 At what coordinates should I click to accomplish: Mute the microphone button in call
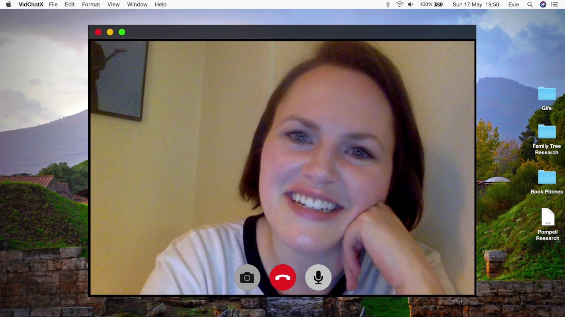(x=318, y=277)
